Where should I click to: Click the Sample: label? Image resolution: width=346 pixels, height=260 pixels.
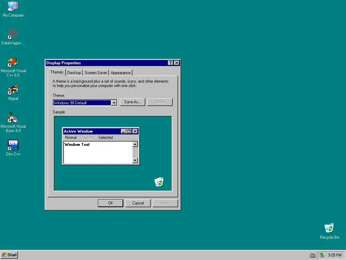59,112
